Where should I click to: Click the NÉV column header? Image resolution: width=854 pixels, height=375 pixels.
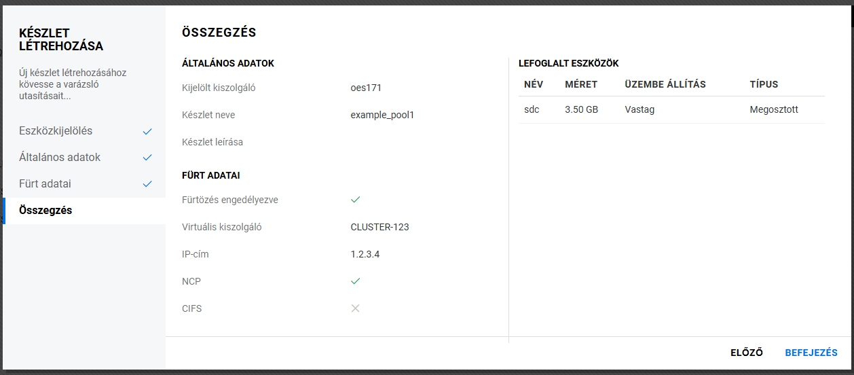tap(534, 84)
